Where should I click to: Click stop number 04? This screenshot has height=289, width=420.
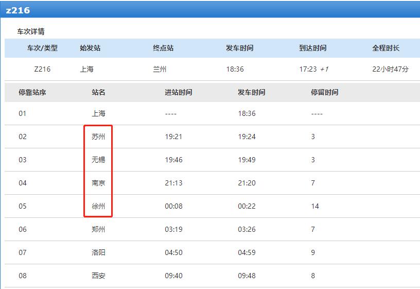23,183
